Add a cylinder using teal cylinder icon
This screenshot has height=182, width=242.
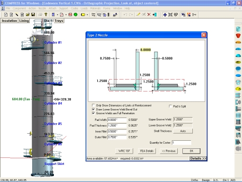[238, 29]
